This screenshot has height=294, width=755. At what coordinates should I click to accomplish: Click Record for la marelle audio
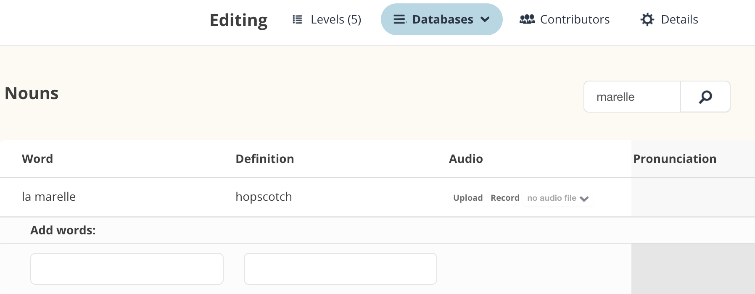(x=505, y=198)
